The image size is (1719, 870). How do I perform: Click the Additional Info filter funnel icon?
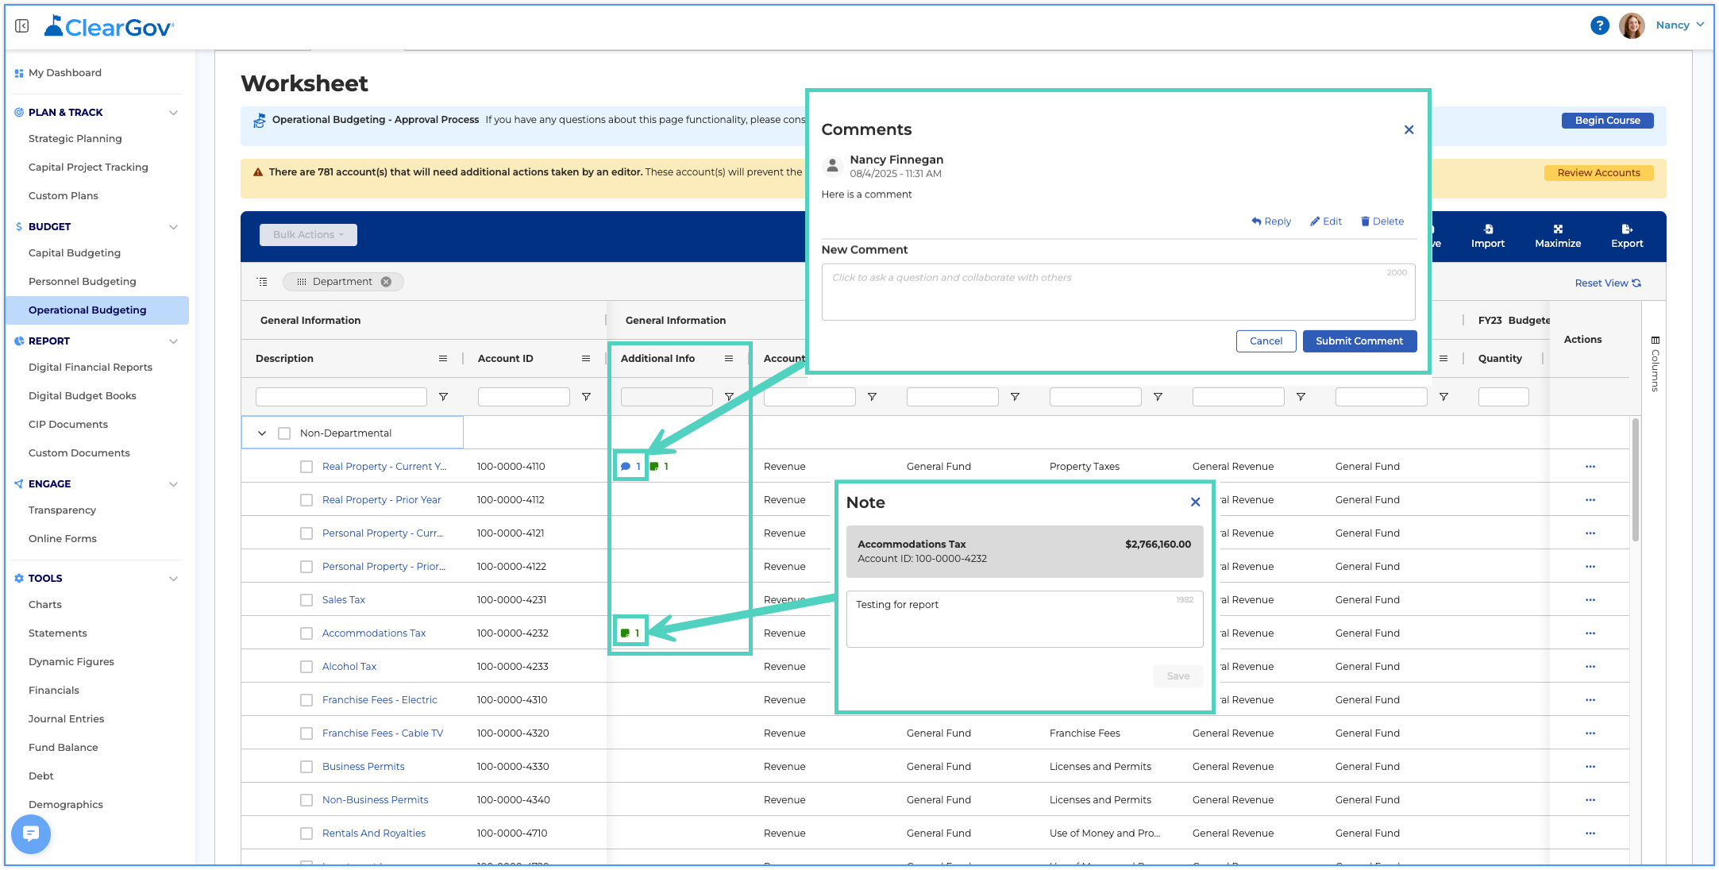(729, 397)
